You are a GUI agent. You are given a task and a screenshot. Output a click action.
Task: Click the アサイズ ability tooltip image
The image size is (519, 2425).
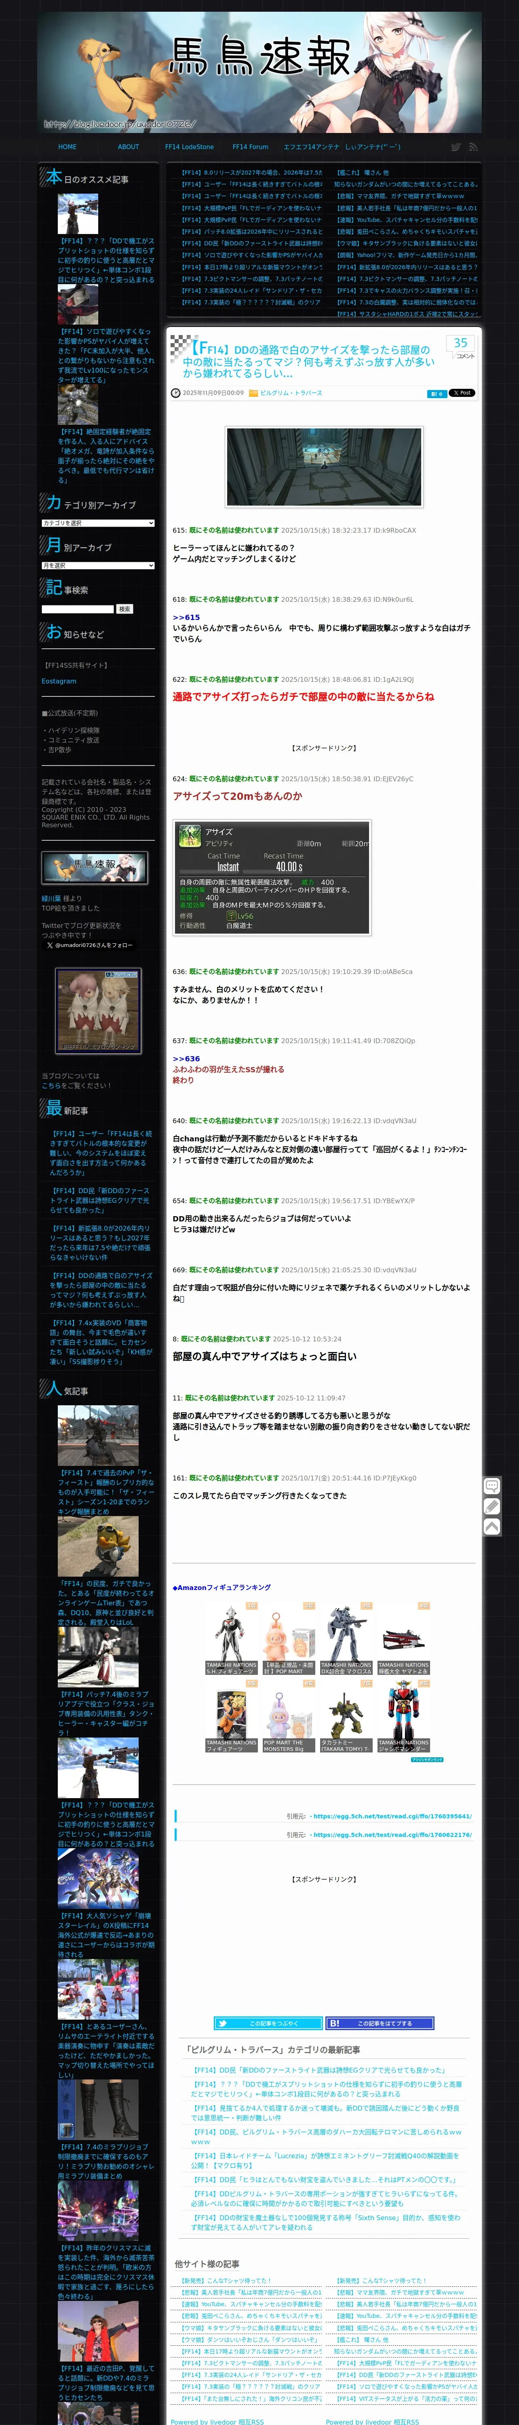coord(271,877)
